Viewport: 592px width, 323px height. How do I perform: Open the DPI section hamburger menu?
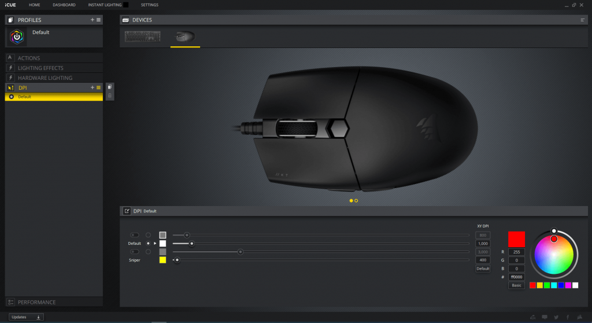coord(98,87)
